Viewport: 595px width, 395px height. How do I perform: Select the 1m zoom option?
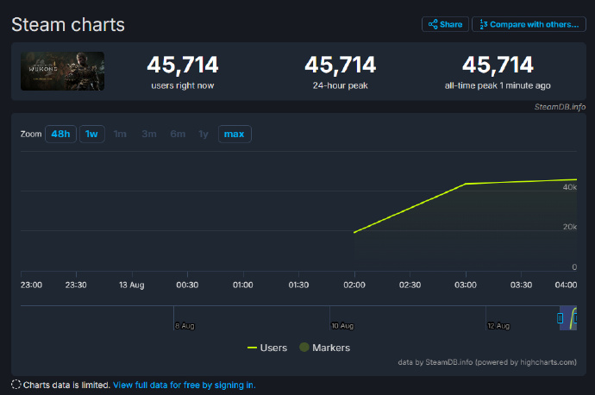[120, 134]
